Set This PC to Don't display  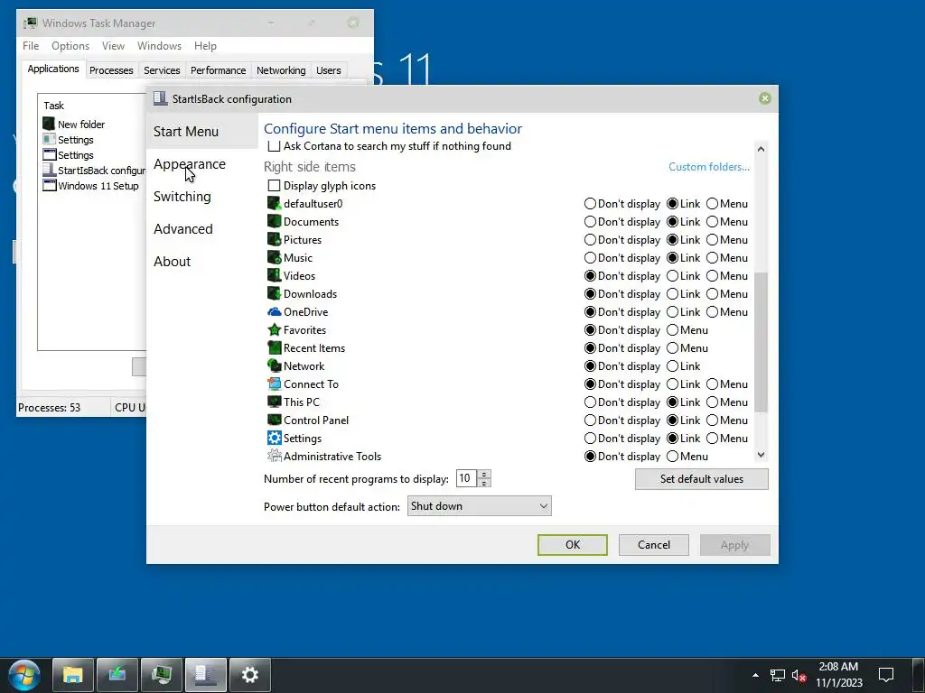point(590,402)
